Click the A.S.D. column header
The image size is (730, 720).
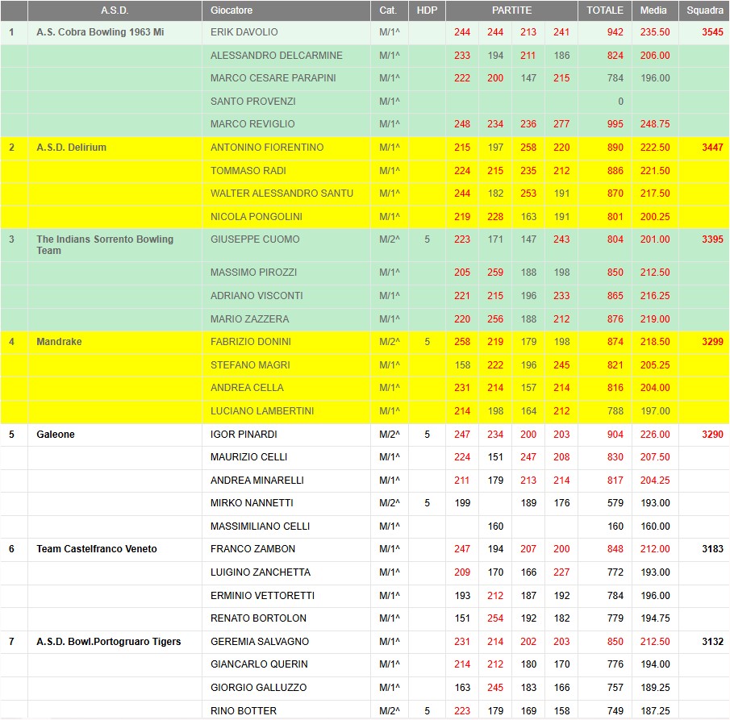click(x=115, y=10)
